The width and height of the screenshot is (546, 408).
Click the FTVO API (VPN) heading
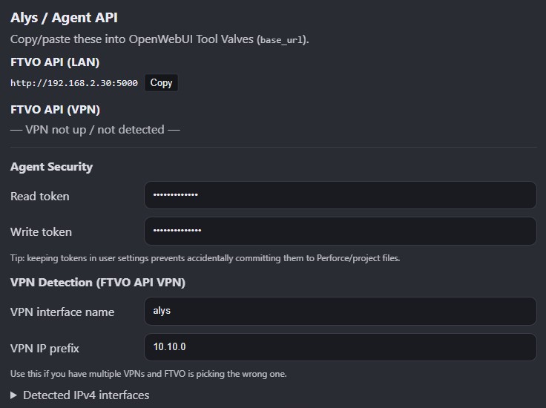point(56,110)
